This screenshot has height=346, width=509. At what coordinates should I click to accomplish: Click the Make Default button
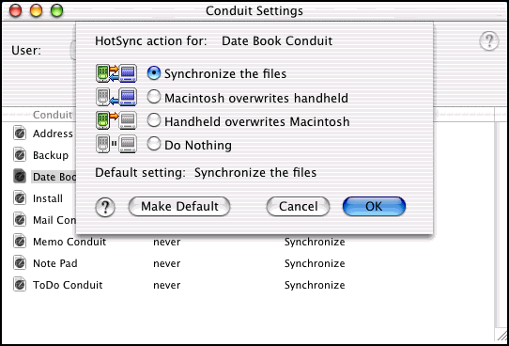click(x=179, y=207)
